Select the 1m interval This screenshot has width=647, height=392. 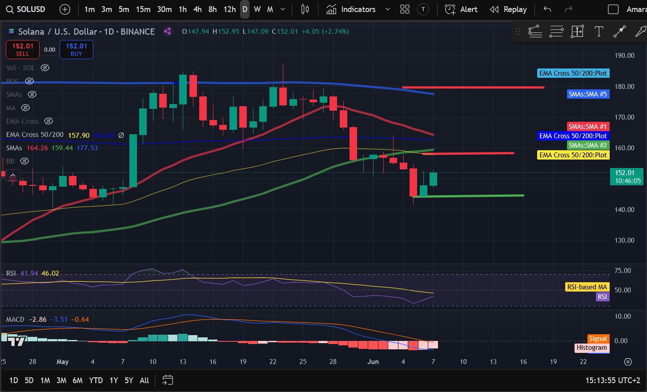coord(89,9)
